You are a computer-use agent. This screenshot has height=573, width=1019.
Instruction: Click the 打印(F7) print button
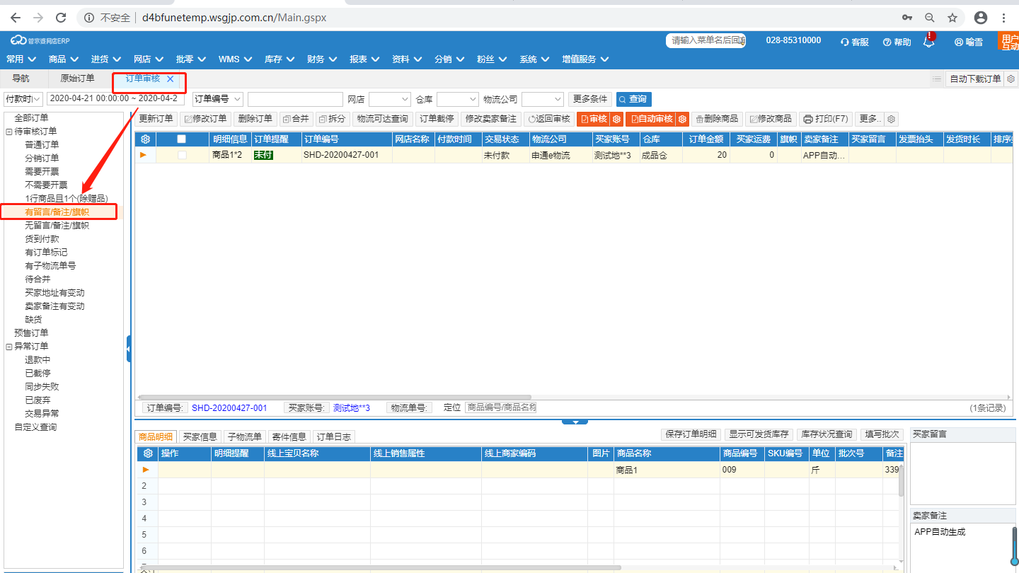point(825,119)
